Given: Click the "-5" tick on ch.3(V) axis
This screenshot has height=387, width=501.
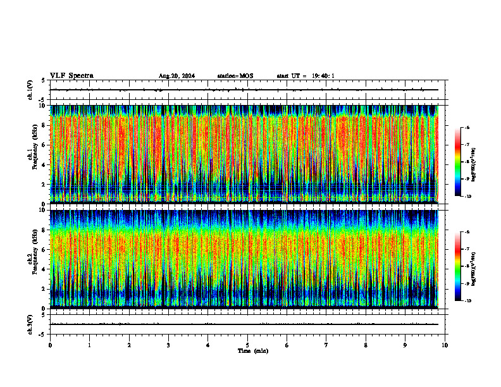Looking at the screenshot, I should (x=42, y=335).
